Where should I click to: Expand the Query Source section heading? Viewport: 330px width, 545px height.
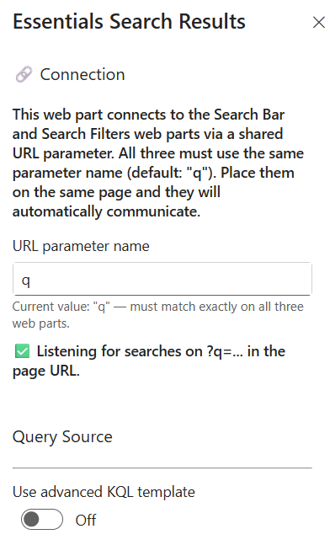(62, 436)
